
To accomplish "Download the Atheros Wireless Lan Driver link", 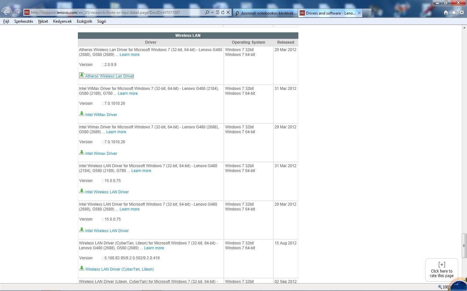I will 109,76.
